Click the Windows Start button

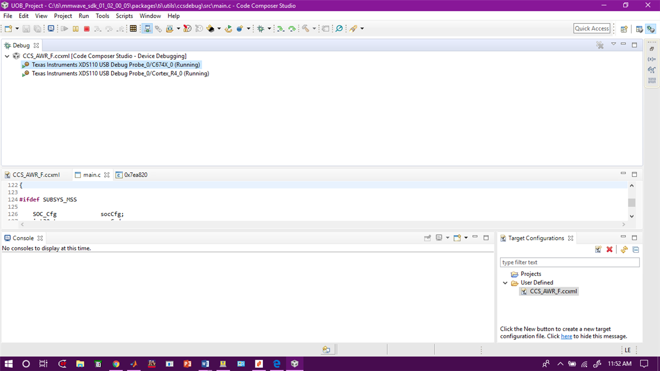[9, 363]
